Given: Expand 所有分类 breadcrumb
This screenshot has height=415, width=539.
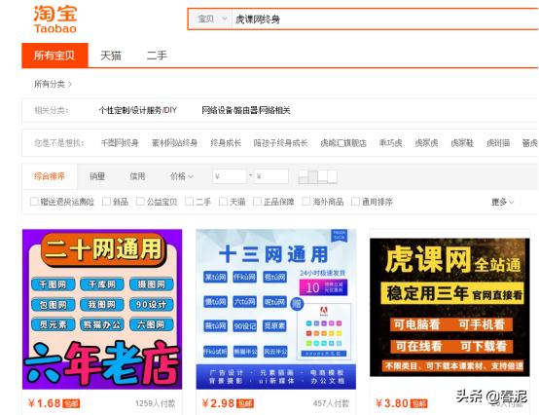Looking at the screenshot, I should coord(53,84).
